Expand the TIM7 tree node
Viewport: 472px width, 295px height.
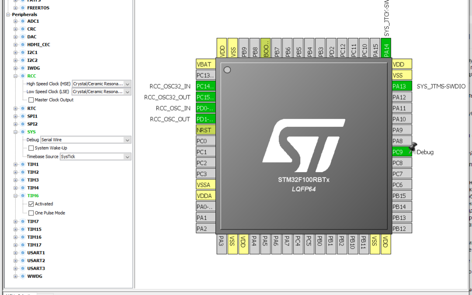(14, 222)
